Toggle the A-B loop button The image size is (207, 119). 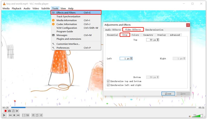click(13, 111)
